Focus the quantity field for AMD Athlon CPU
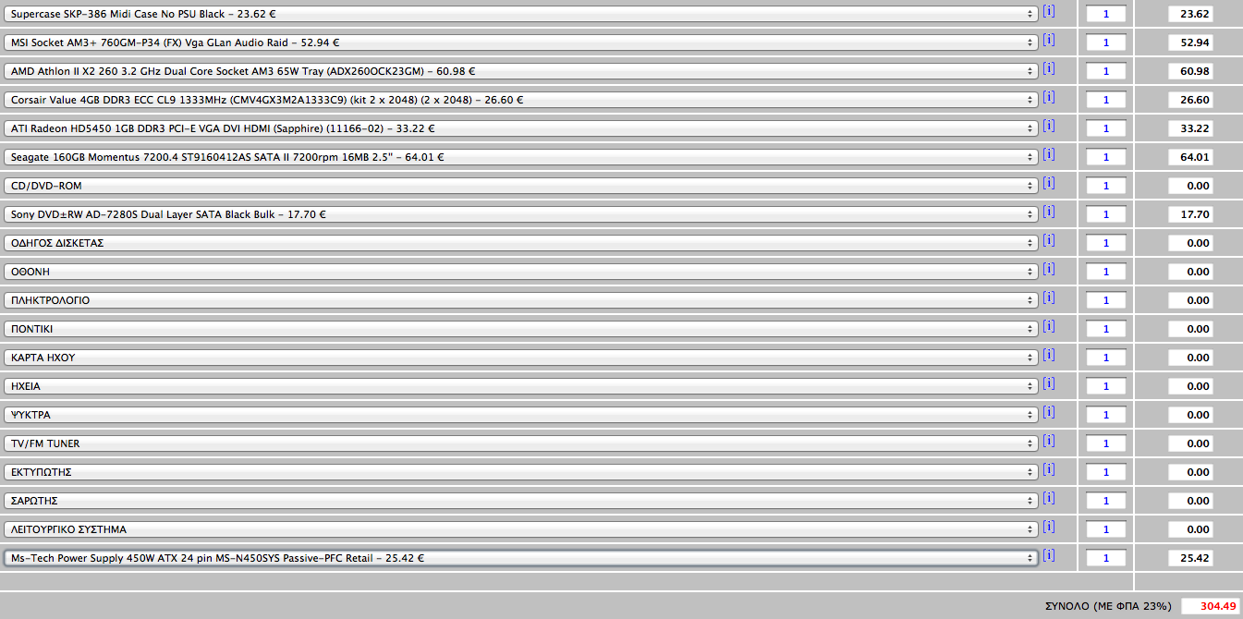The height and width of the screenshot is (619, 1243). click(x=1106, y=71)
